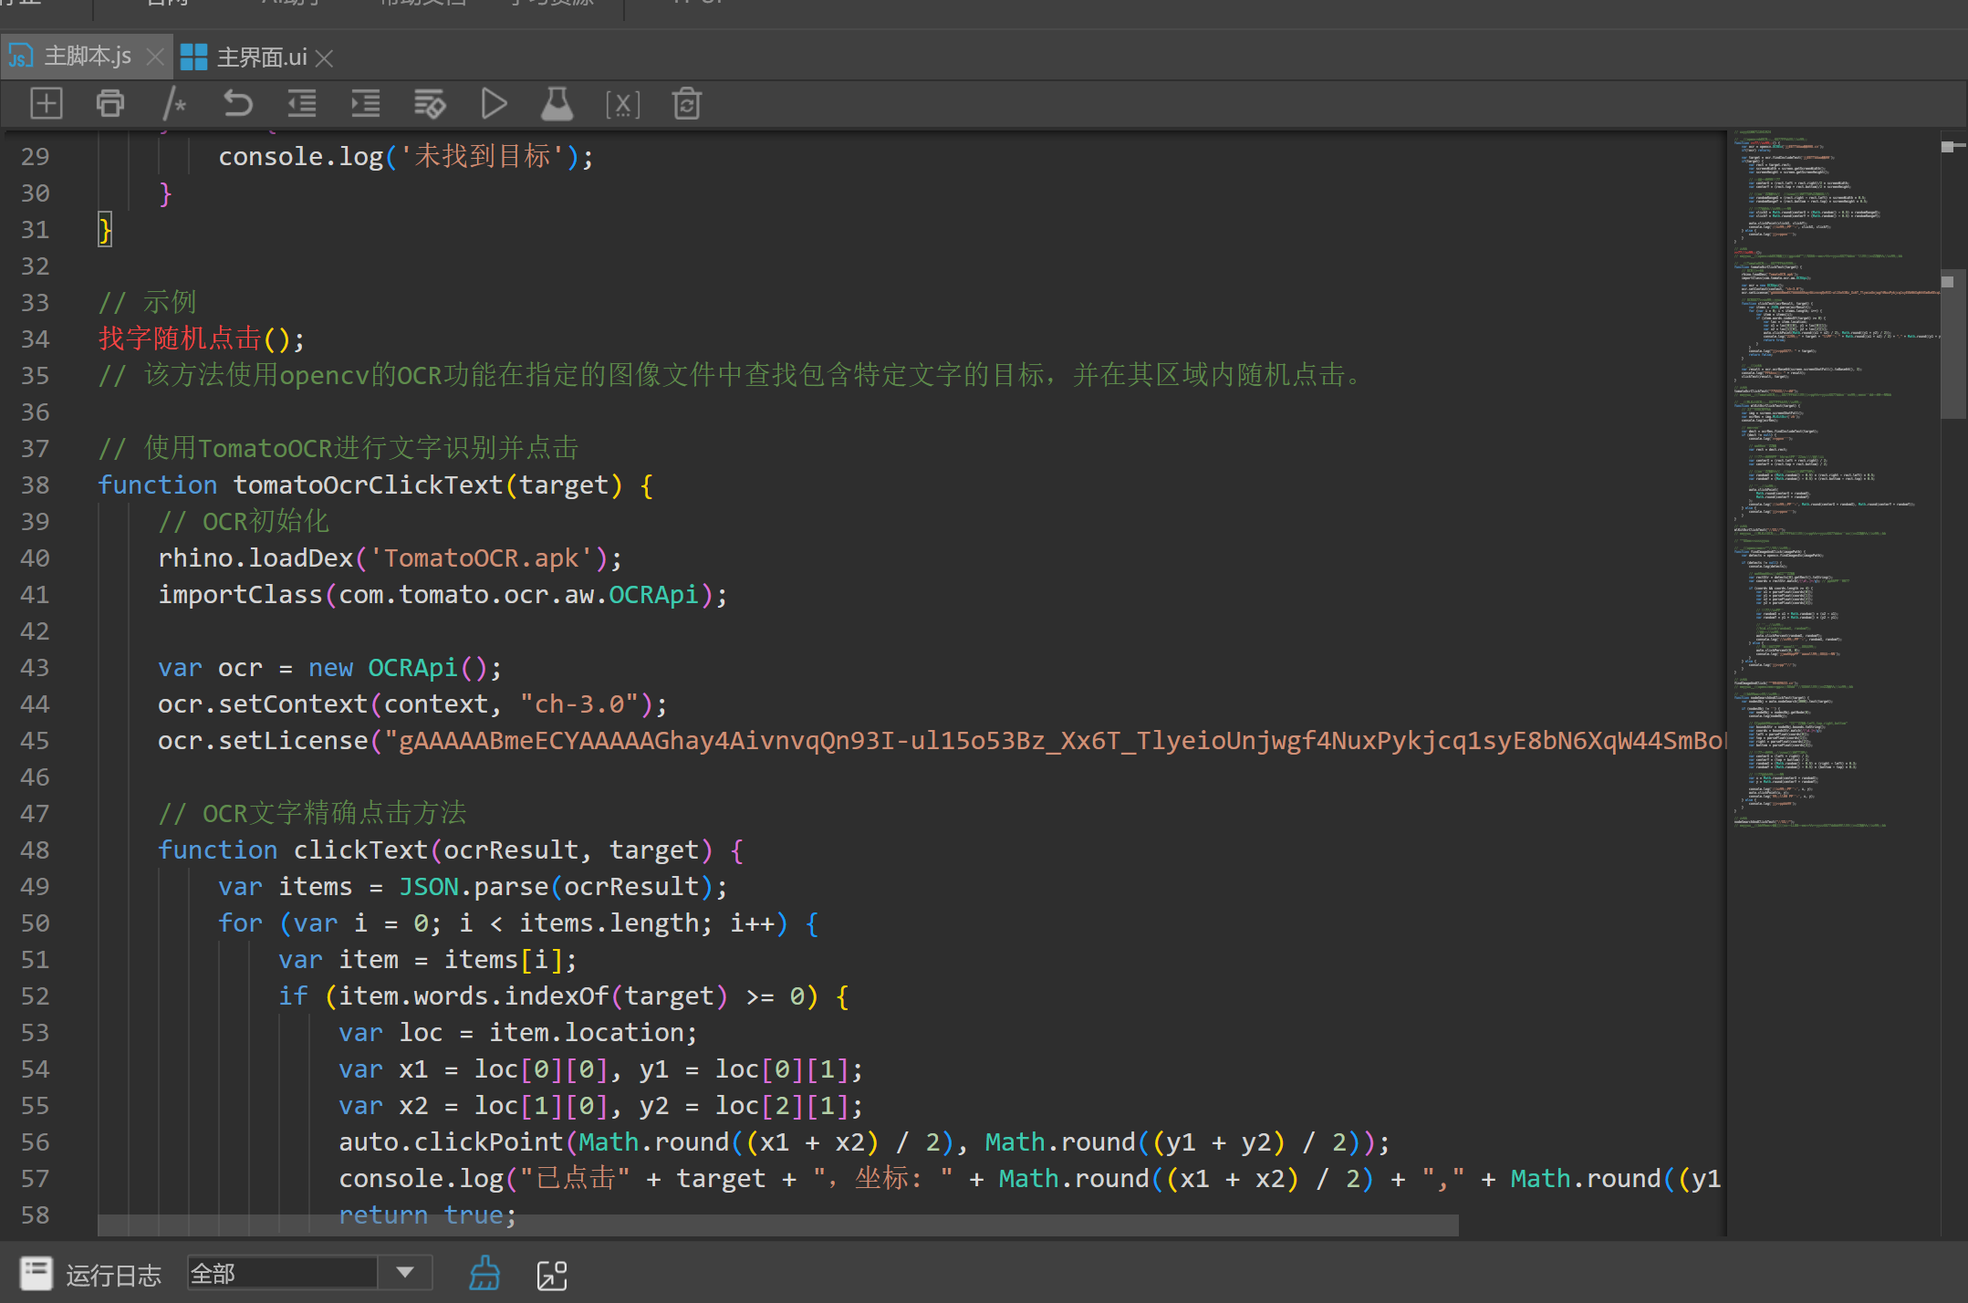This screenshot has width=1968, height=1303.
Task: Click the undo arrow icon
Action: point(237,103)
